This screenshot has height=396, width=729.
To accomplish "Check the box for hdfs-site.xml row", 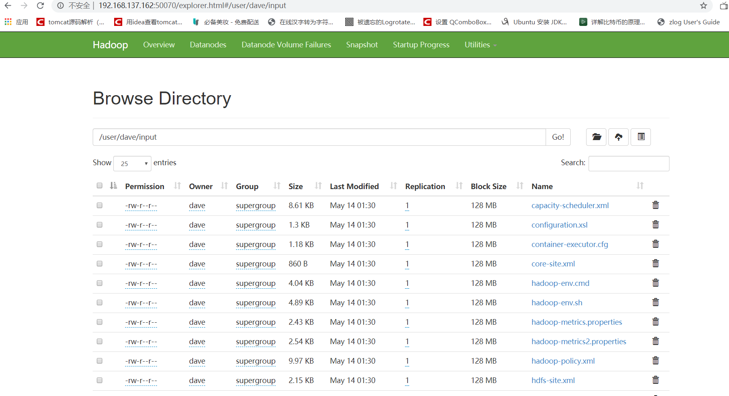I will coord(100,380).
